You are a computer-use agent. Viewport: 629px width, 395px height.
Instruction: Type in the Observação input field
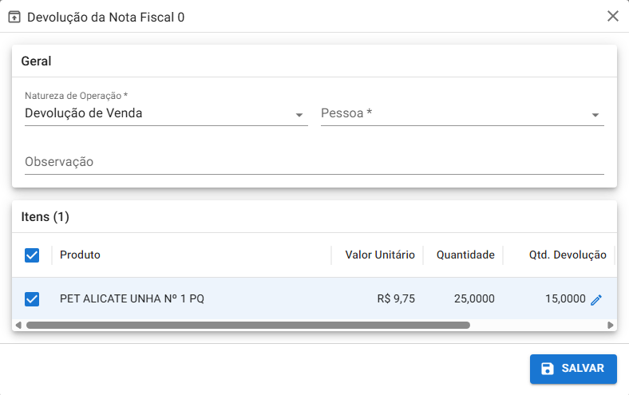point(314,162)
